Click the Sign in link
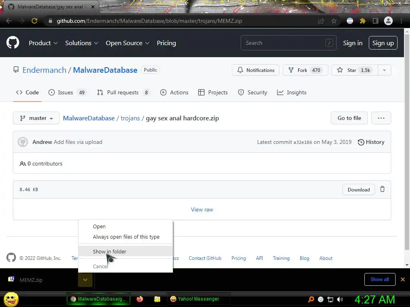Viewport: 410px width, 307px height. pyautogui.click(x=352, y=43)
